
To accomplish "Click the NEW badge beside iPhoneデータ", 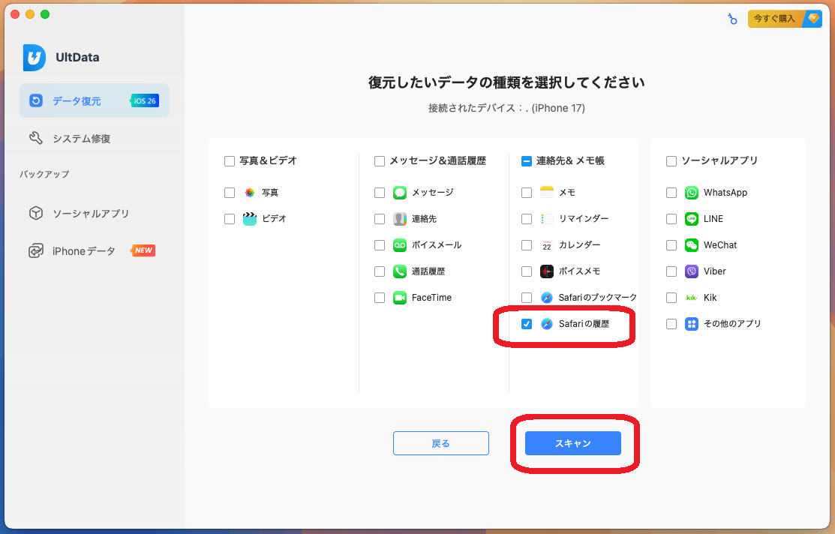I will tap(143, 250).
